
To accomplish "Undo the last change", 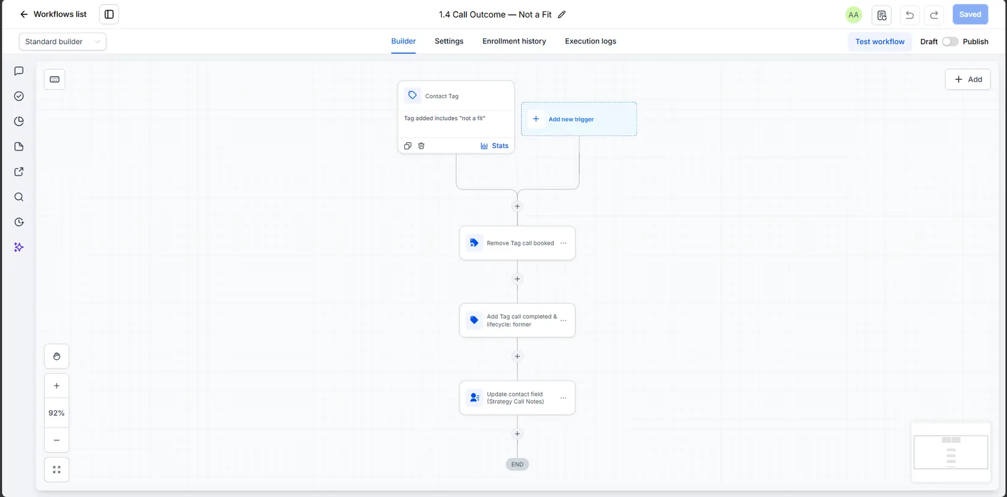I will [x=909, y=14].
